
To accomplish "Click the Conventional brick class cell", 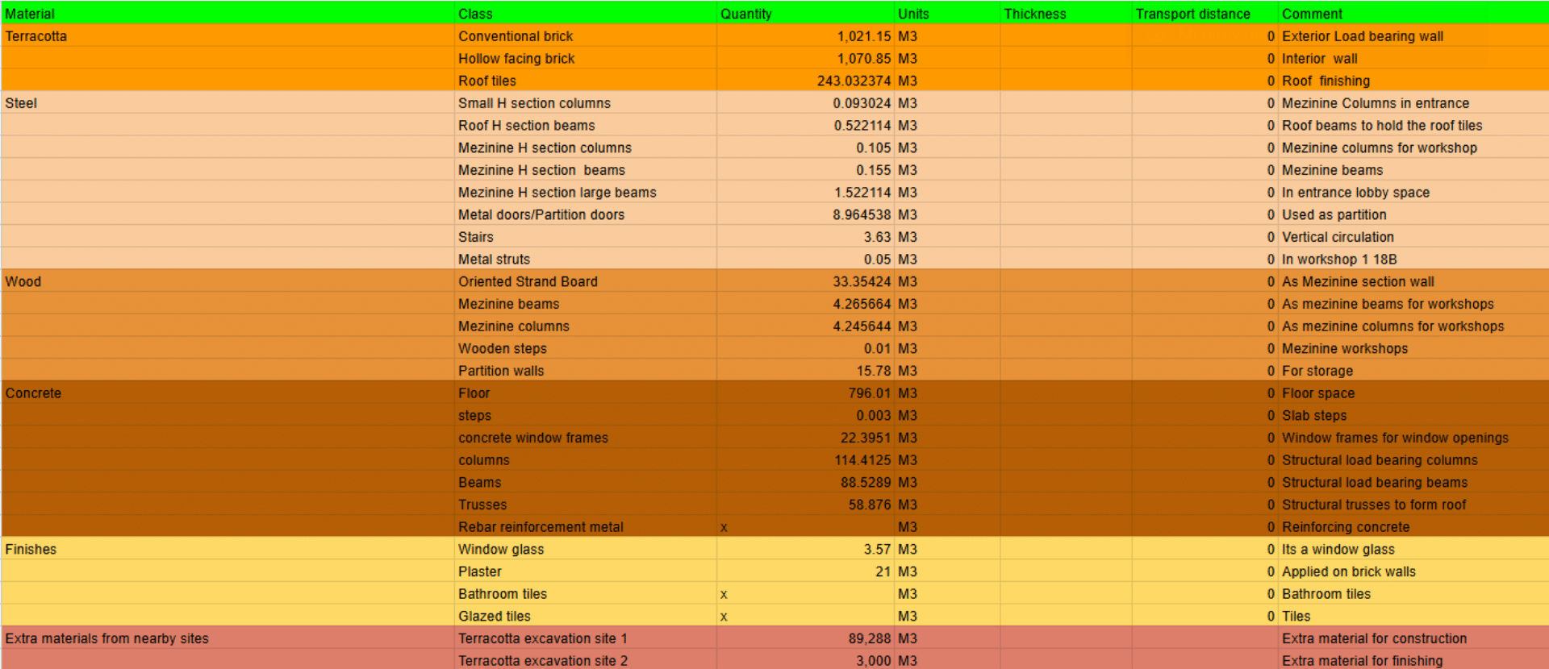I will pos(586,36).
